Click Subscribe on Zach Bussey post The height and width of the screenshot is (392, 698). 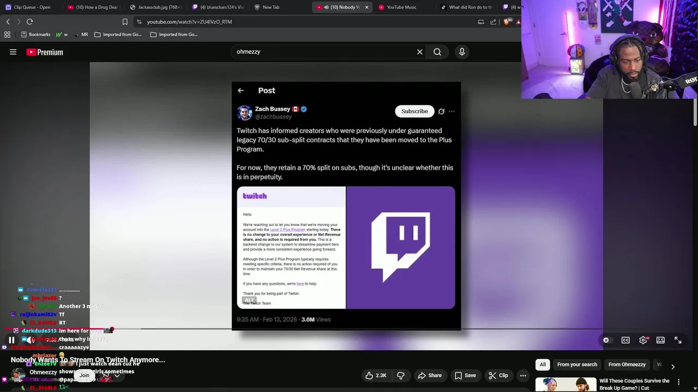pos(414,111)
